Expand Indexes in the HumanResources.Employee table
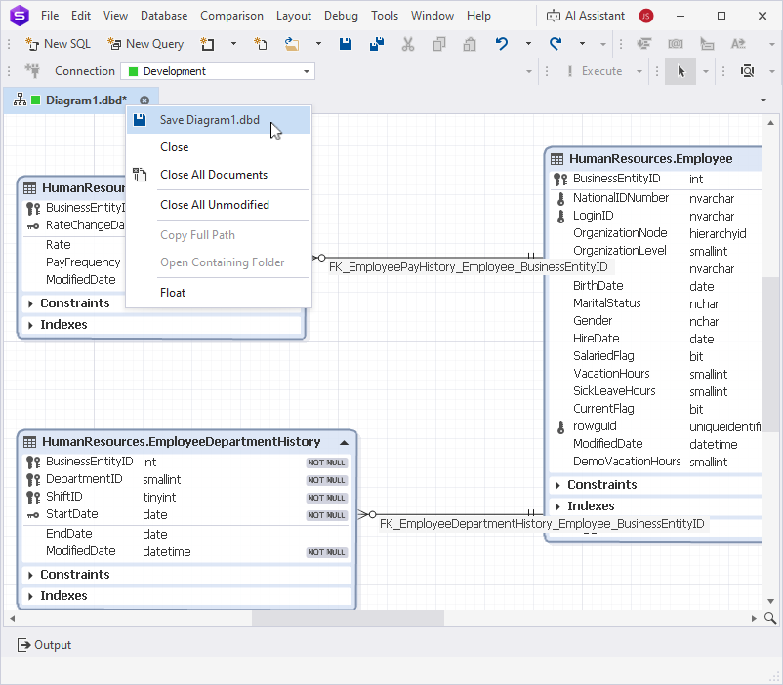This screenshot has height=685, width=783. tap(557, 506)
